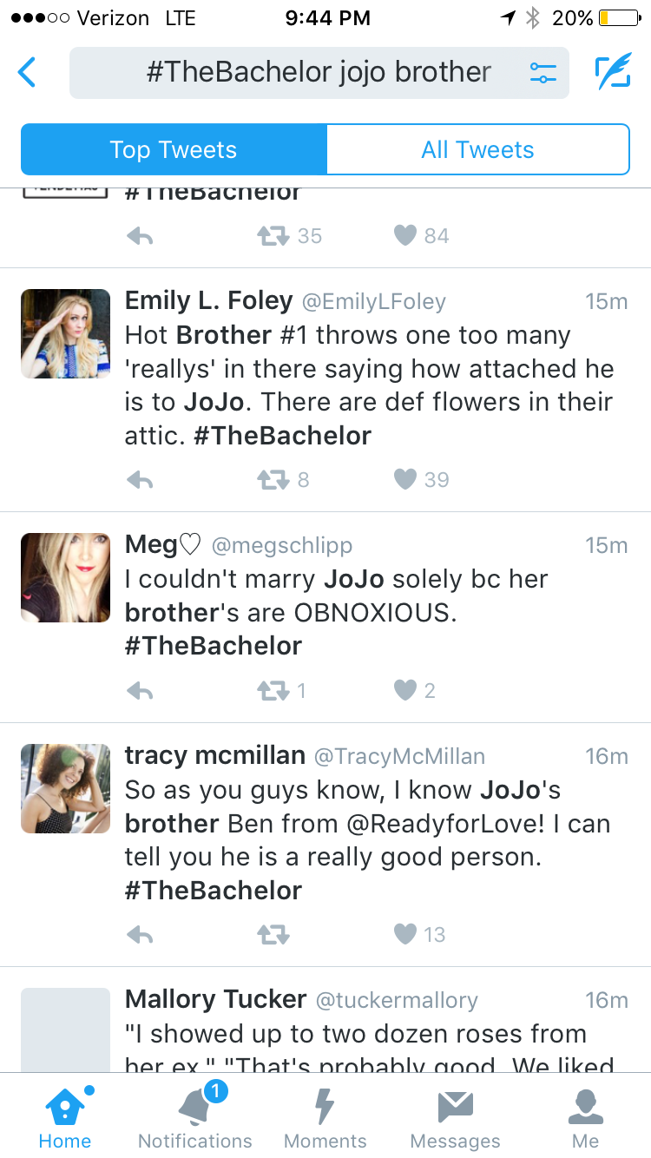Tap #TheBachelor hashtag in Meg's tweet
Image resolution: width=651 pixels, height=1158 pixels.
(214, 646)
